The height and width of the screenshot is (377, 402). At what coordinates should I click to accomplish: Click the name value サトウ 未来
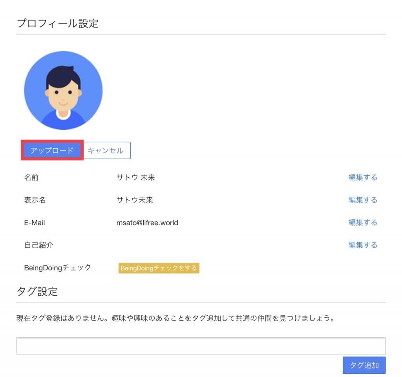(x=135, y=177)
